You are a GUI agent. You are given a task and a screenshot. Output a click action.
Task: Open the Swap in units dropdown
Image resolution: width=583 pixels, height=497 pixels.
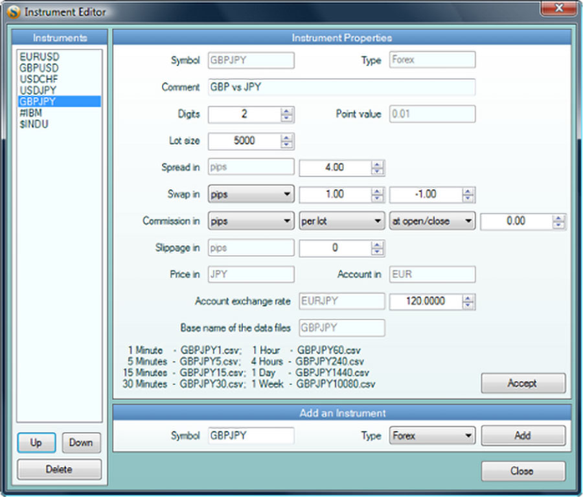click(x=251, y=194)
